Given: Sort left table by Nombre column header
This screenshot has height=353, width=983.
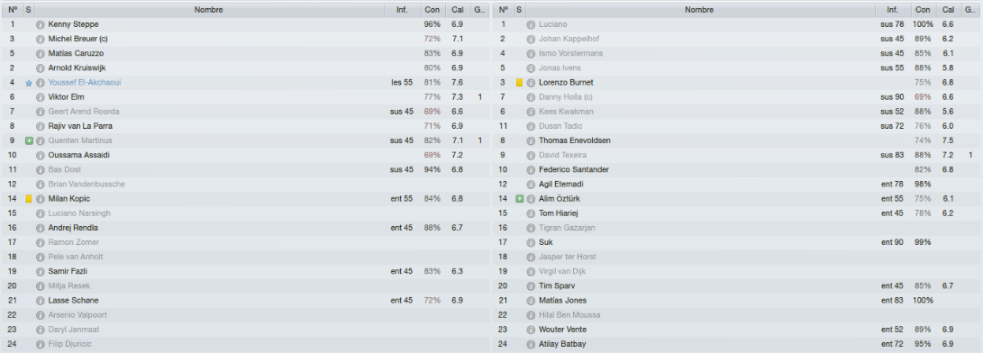Looking at the screenshot, I should click(209, 10).
